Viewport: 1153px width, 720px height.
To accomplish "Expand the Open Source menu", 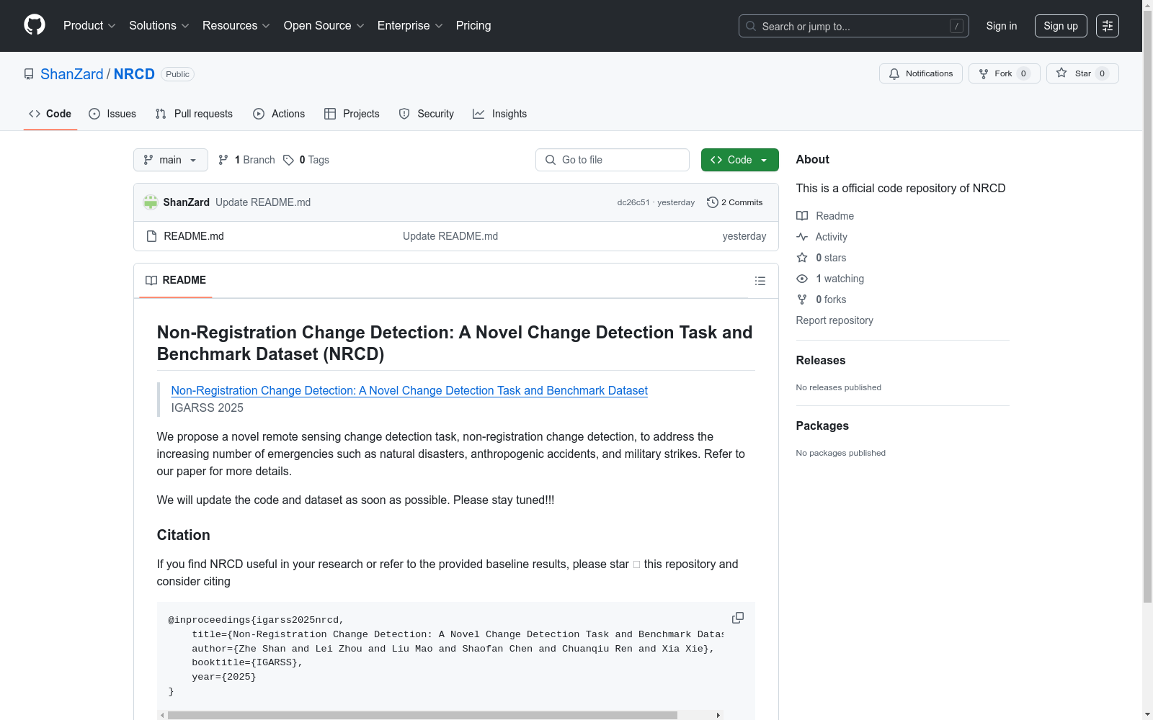I will [x=324, y=25].
